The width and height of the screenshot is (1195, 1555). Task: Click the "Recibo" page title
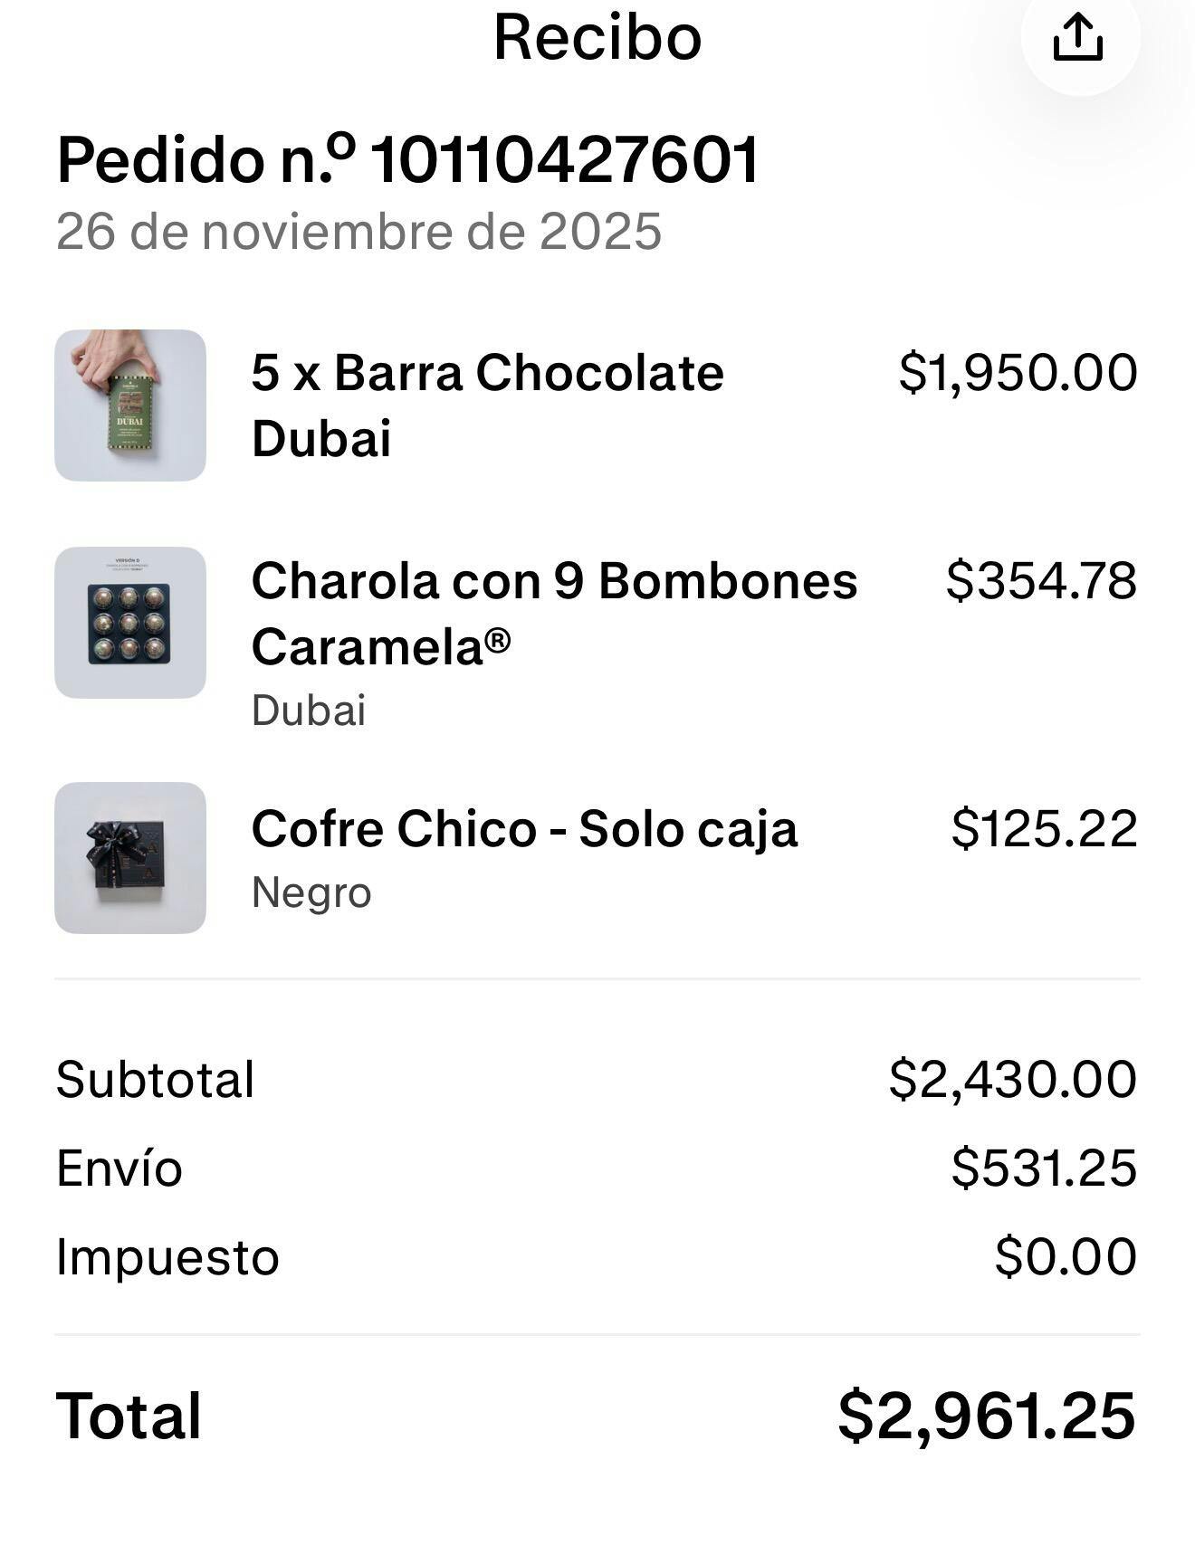point(597,38)
